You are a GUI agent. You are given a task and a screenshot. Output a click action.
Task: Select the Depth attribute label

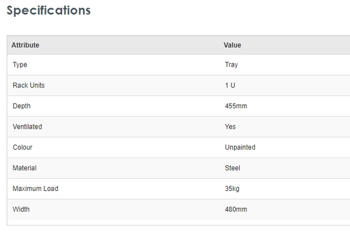coord(22,106)
